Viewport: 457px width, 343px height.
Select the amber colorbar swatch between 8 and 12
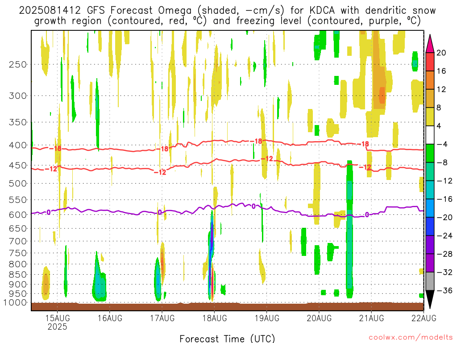tap(430, 99)
